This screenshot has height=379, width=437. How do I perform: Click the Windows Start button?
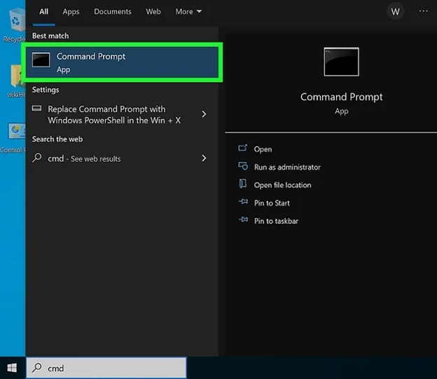click(12, 368)
